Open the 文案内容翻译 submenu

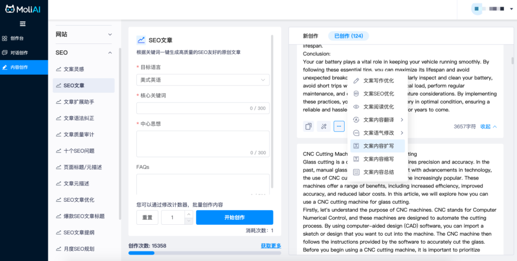[378, 120]
